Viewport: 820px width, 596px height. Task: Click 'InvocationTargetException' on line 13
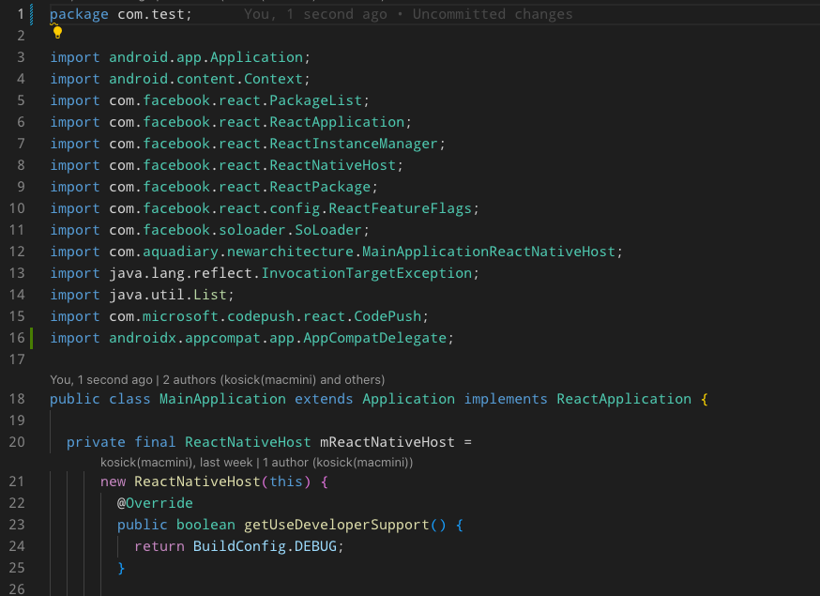click(367, 273)
